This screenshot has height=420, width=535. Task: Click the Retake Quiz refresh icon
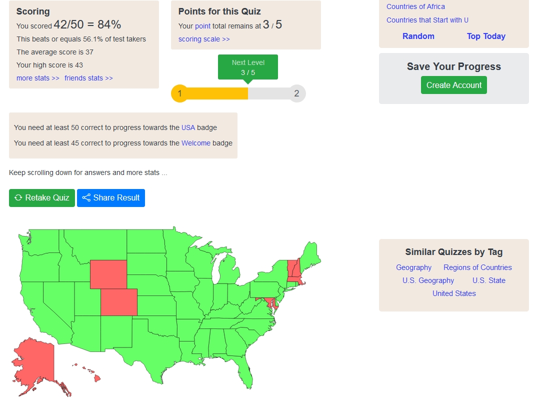click(18, 198)
